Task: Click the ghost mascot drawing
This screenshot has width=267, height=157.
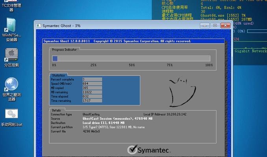Action: click(182, 92)
